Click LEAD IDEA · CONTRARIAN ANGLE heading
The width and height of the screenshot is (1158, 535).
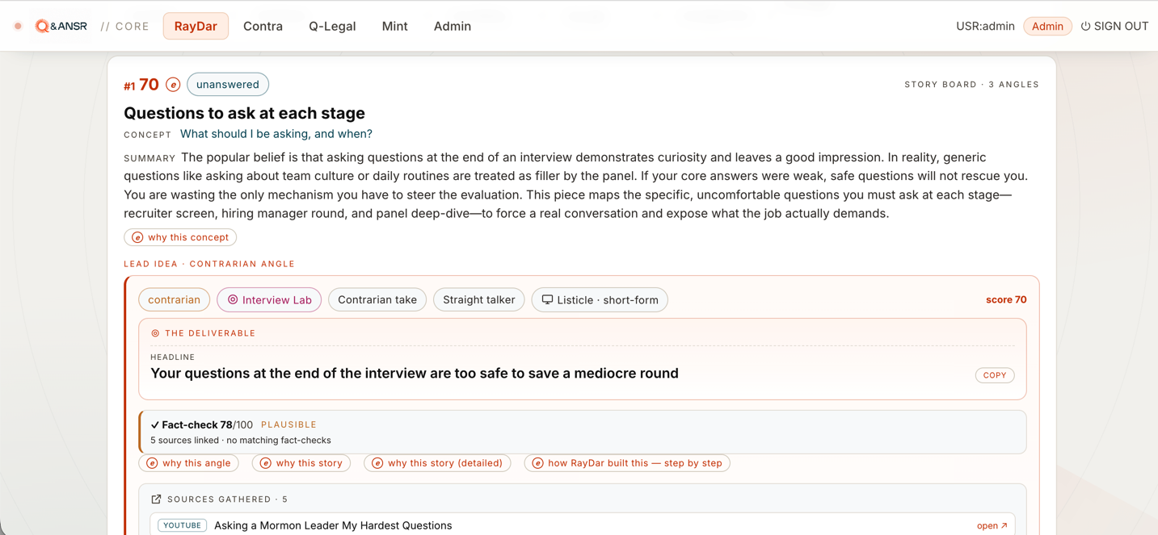click(209, 264)
